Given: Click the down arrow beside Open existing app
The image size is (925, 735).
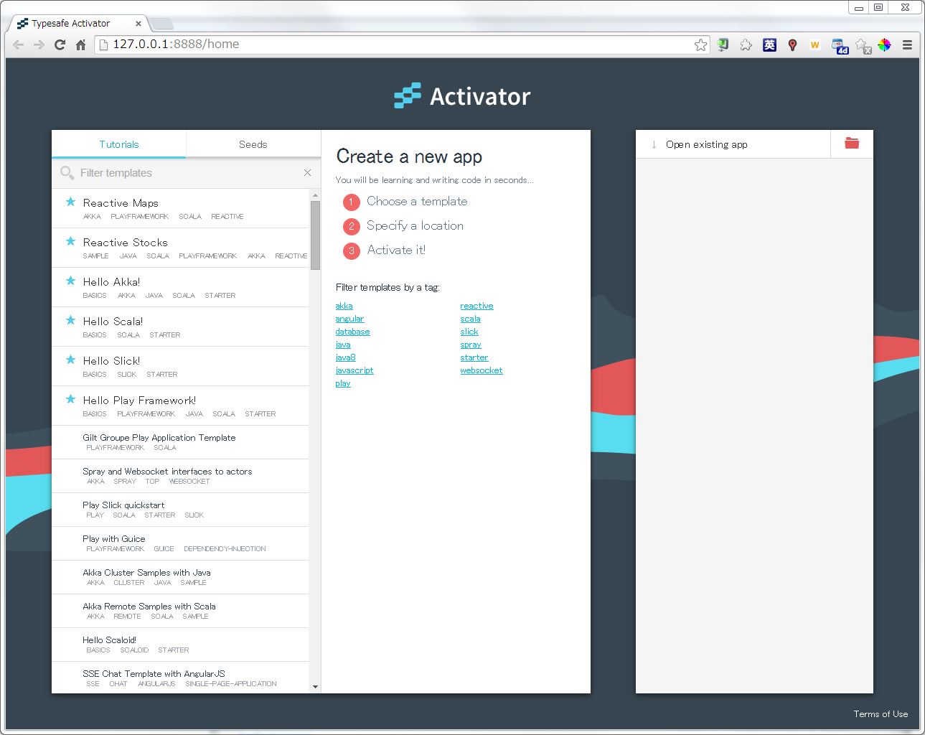Looking at the screenshot, I should 654,144.
